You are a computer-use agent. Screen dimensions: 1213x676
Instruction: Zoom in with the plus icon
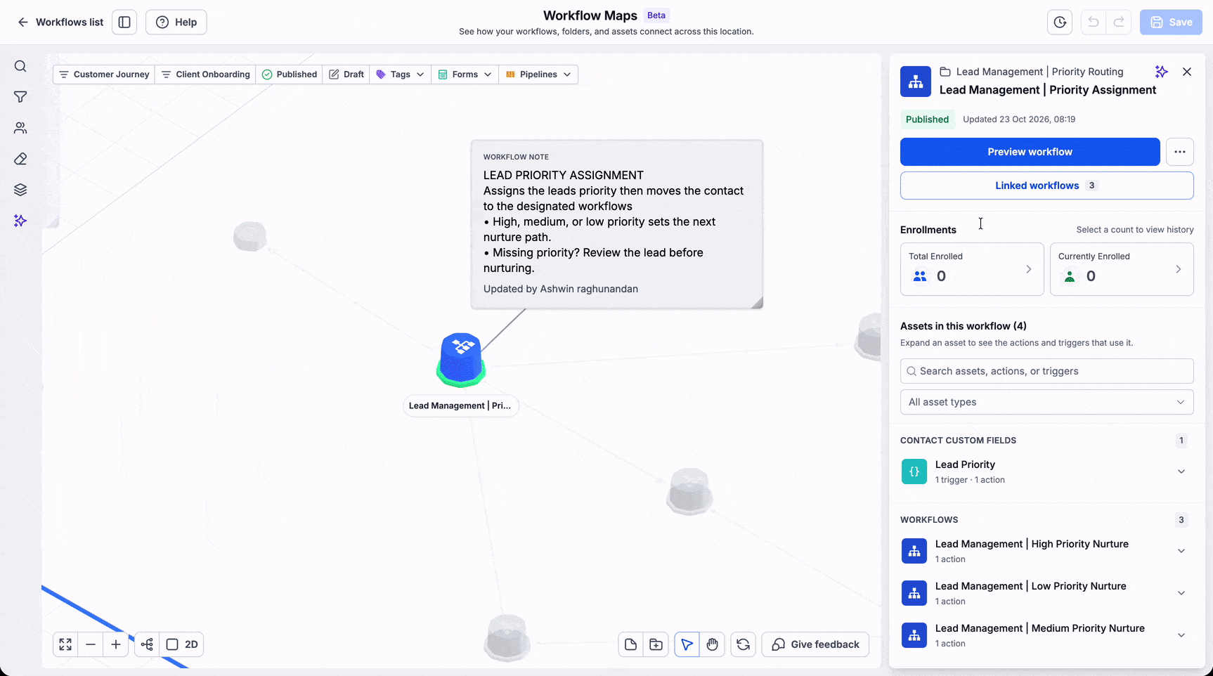(116, 644)
